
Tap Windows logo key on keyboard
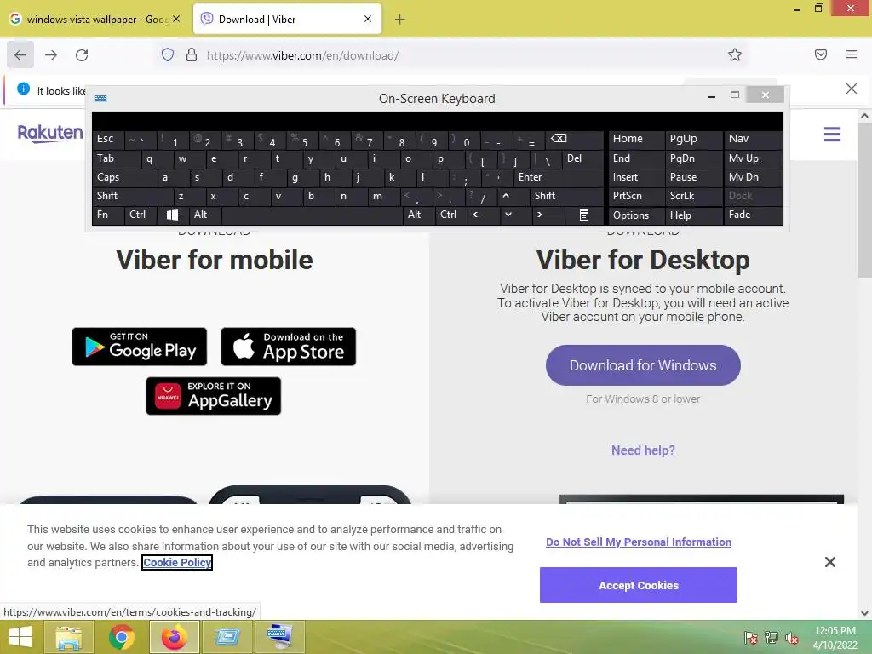tap(172, 215)
